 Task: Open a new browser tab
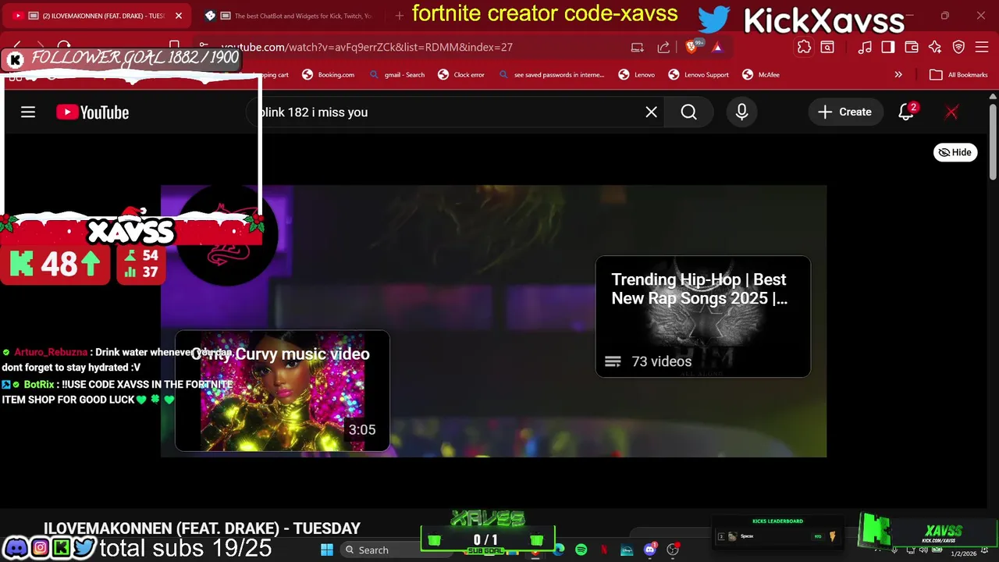point(399,16)
